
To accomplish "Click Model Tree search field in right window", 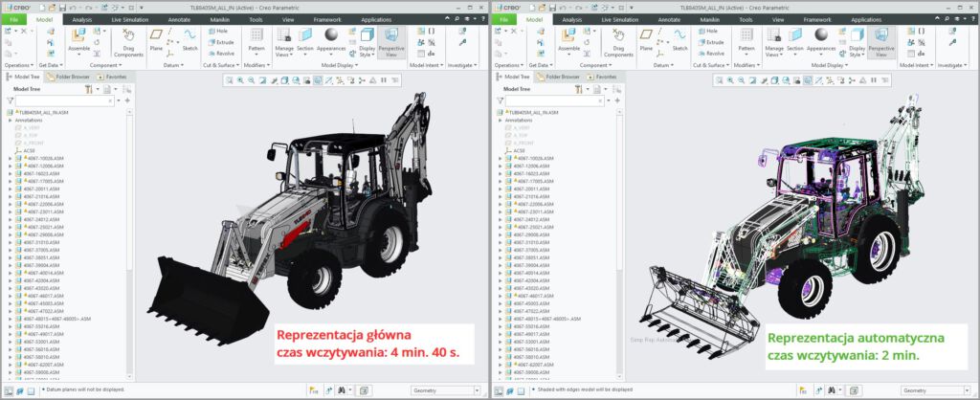I will 555,100.
